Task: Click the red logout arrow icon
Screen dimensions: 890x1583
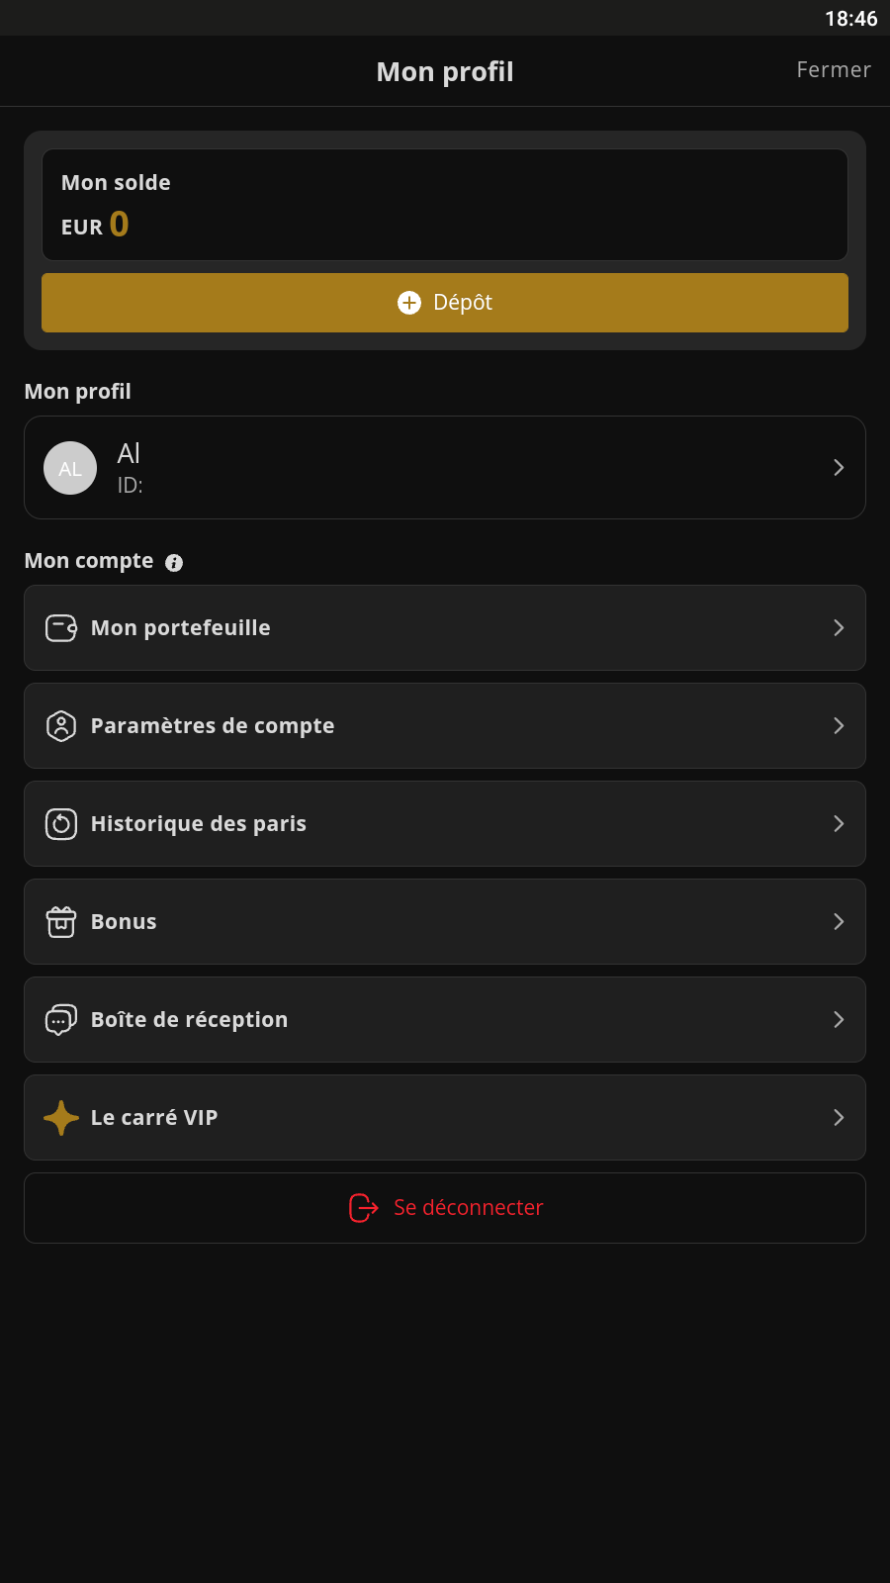Action: (364, 1208)
